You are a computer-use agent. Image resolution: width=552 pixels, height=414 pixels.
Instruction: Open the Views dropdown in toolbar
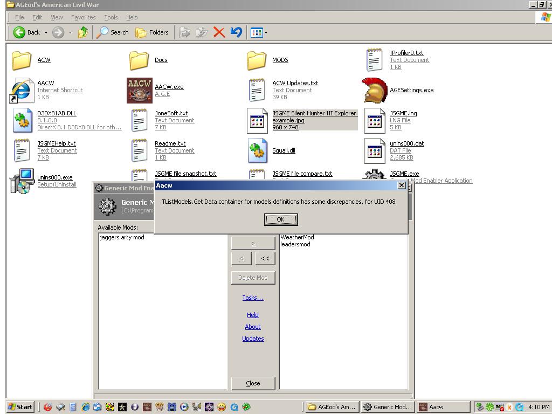(x=259, y=32)
